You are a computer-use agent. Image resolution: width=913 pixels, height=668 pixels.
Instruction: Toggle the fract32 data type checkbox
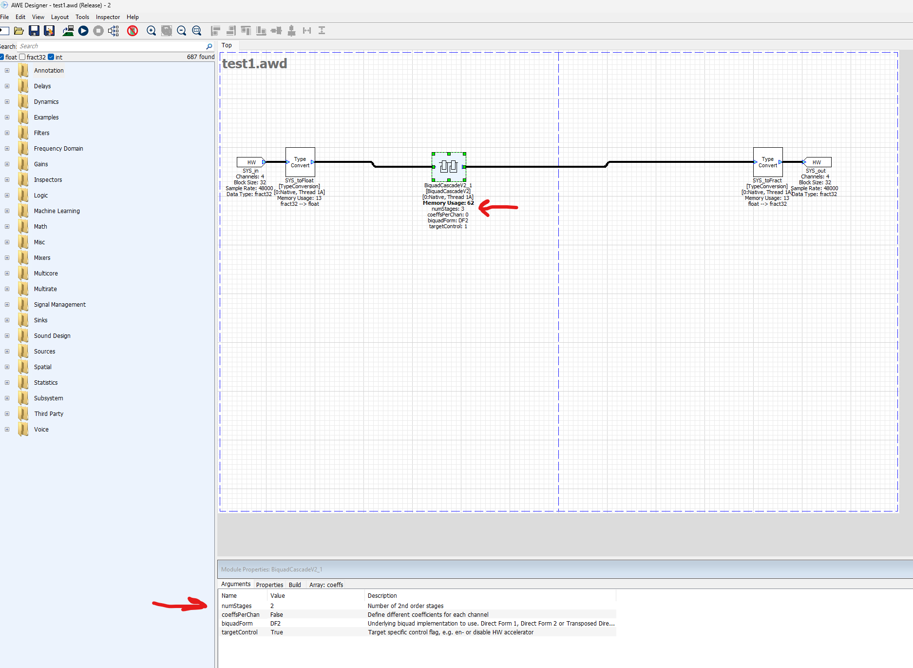(22, 57)
